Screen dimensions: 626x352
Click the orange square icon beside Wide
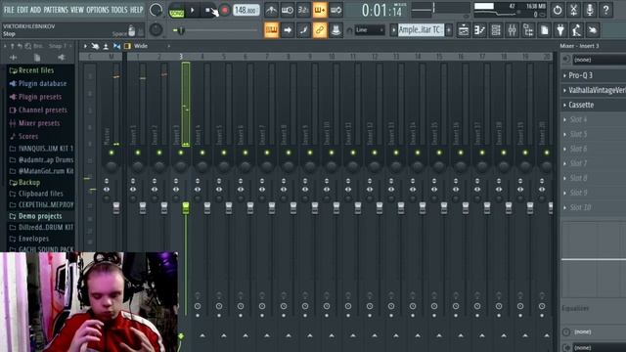tap(127, 46)
